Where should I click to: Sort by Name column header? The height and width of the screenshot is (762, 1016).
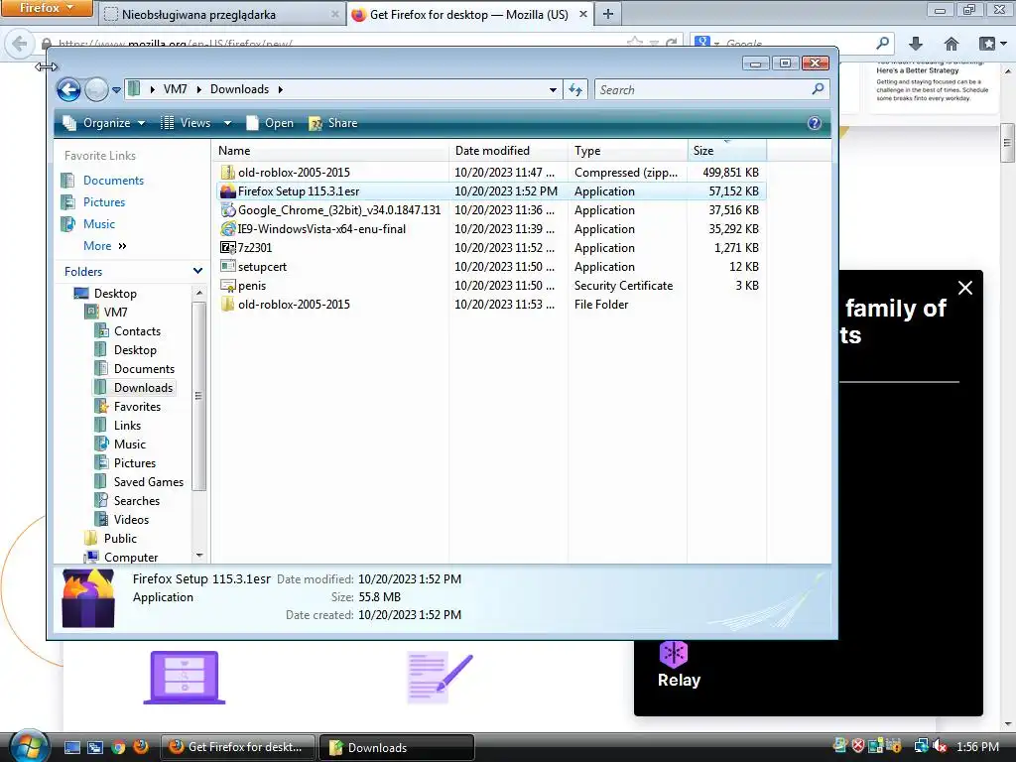click(x=330, y=151)
